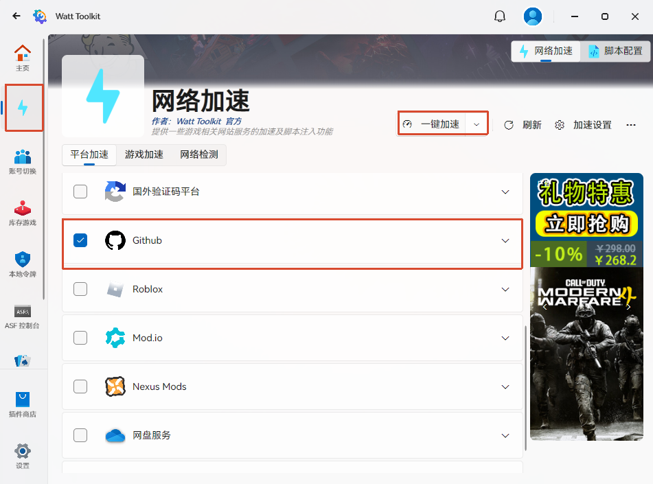Open 插件商店 plugin store in sidebar
The image size is (653, 484).
(x=23, y=404)
